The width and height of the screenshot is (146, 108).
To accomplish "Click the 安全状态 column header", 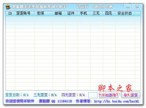I will tap(125, 13).
